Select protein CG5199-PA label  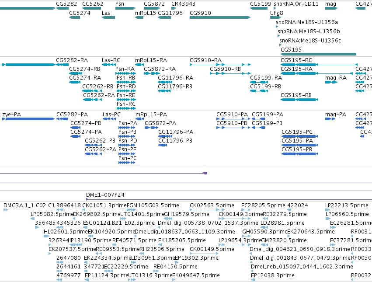pyautogui.click(x=268, y=115)
